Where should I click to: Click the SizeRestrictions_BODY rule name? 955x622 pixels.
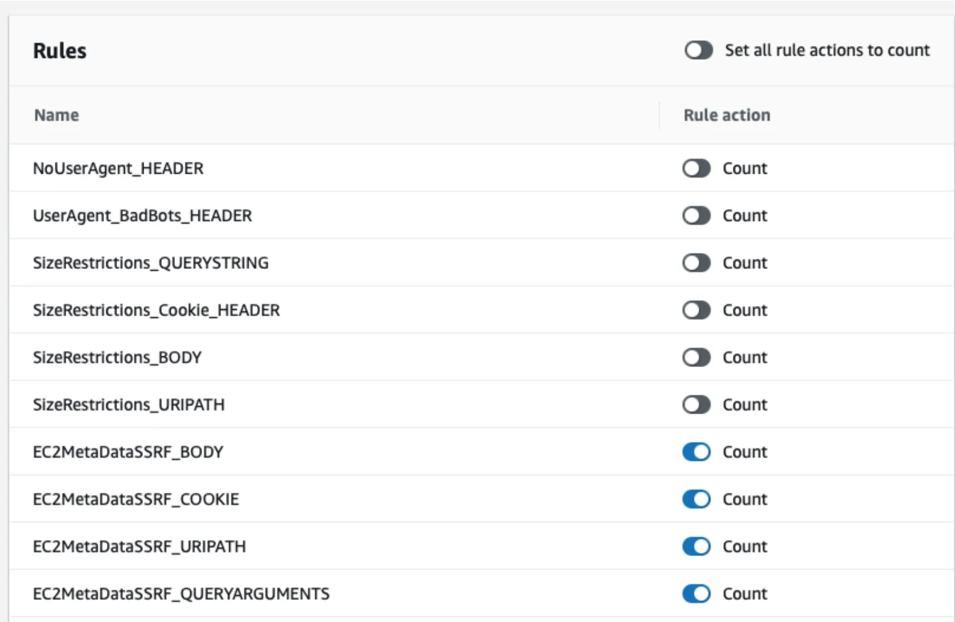coord(117,357)
